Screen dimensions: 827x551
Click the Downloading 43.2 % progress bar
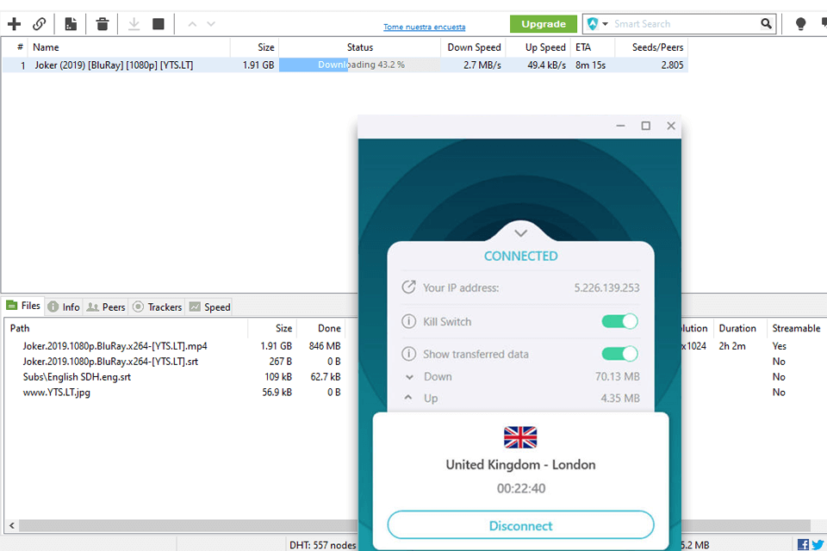coord(360,65)
